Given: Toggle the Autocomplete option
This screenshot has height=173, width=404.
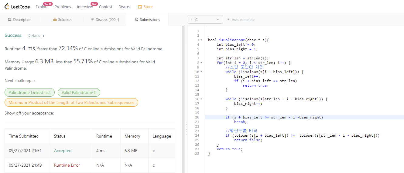Looking at the screenshot, I should pos(241,19).
